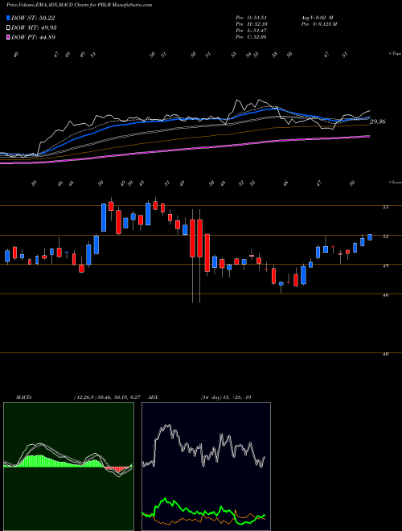
Task: Click the '<Tops' label
Action: pos(396,54)
